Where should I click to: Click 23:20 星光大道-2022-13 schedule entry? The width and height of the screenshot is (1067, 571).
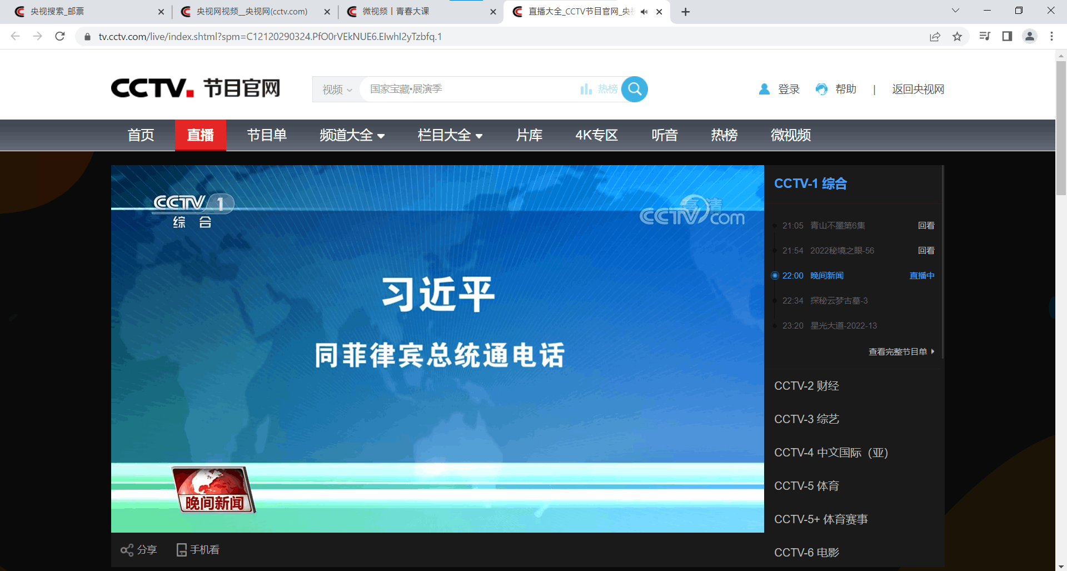point(829,326)
